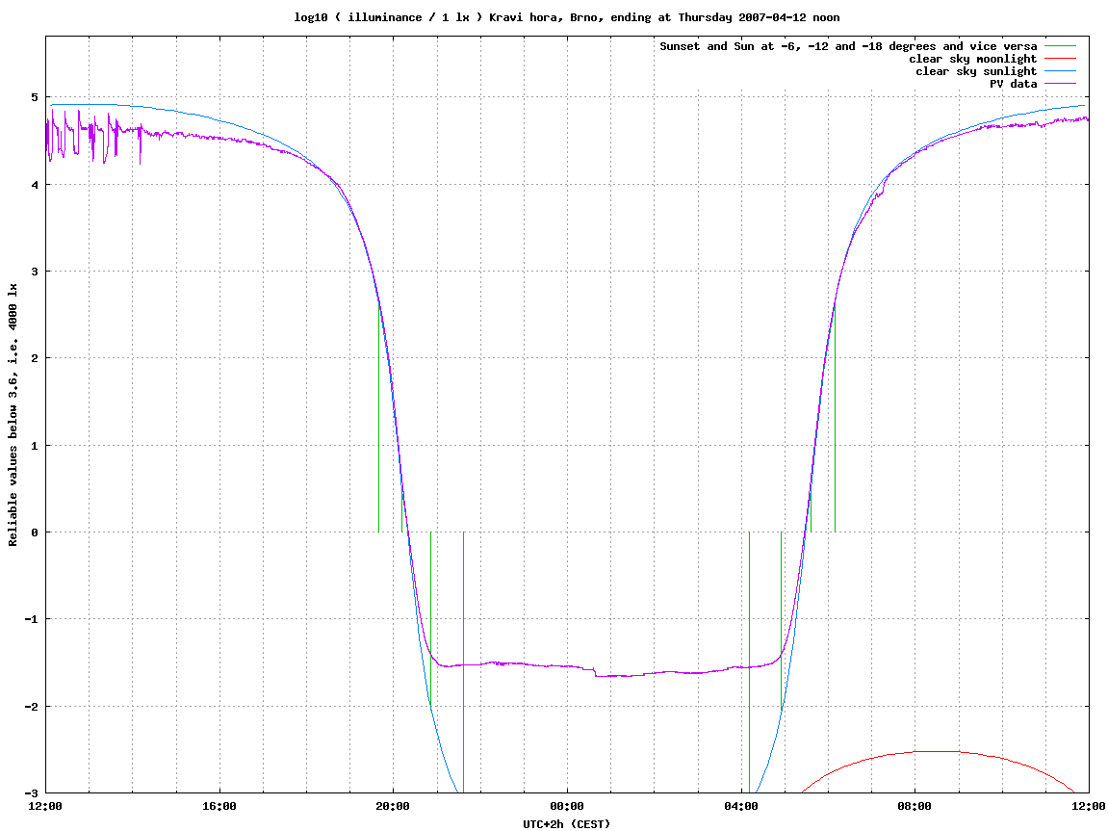Image resolution: width=1108 pixels, height=831 pixels.
Task: Click the purple PV data legend line sample
Action: click(1060, 84)
